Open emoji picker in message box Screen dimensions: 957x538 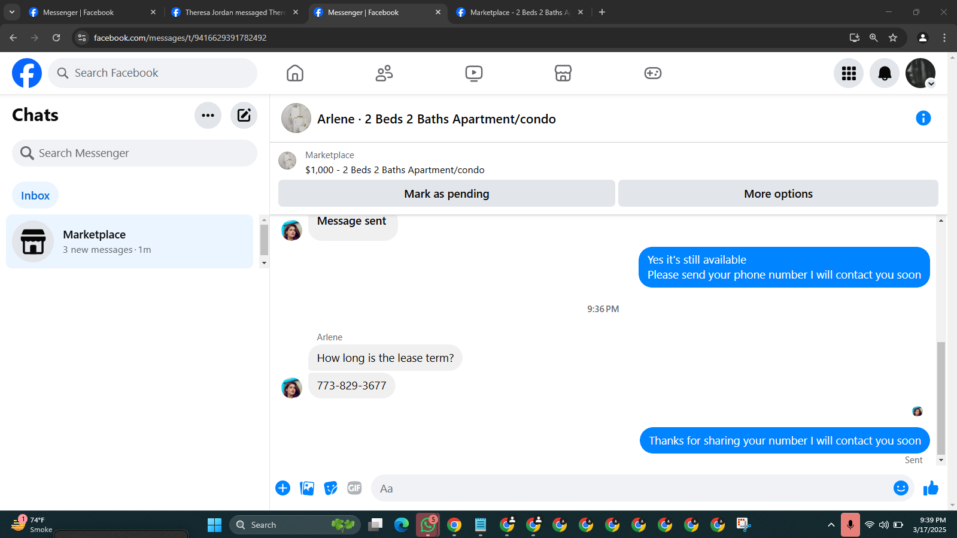pos(901,488)
